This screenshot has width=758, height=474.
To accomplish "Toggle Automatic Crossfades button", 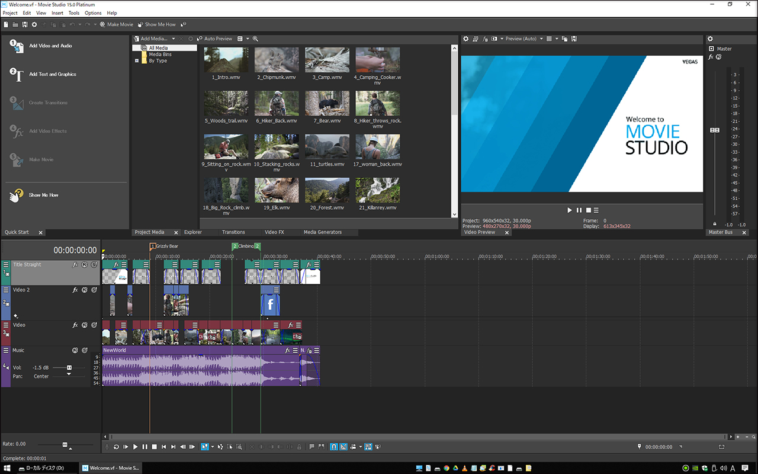I will pos(343,447).
